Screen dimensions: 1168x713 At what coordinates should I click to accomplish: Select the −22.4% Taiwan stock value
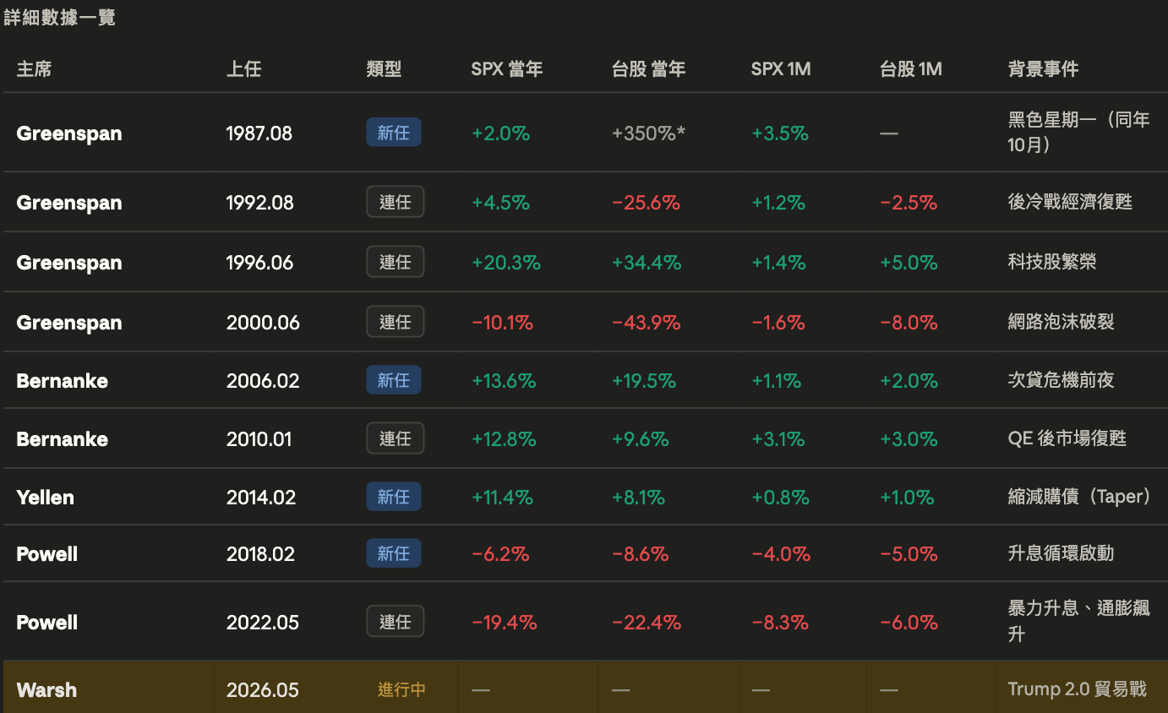(647, 623)
